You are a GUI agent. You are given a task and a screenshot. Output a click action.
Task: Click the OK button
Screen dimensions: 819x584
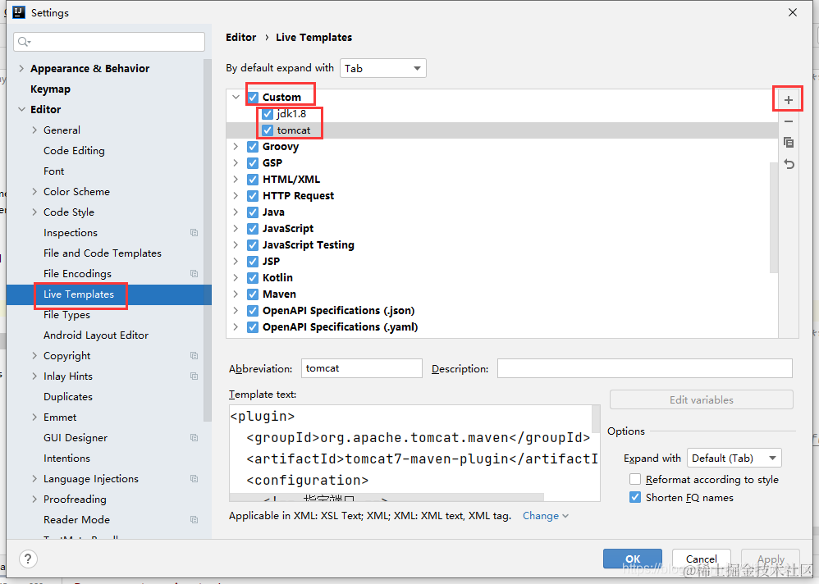pos(633,559)
